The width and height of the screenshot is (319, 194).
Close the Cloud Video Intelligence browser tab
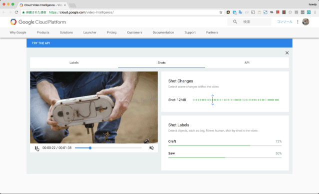65,5
